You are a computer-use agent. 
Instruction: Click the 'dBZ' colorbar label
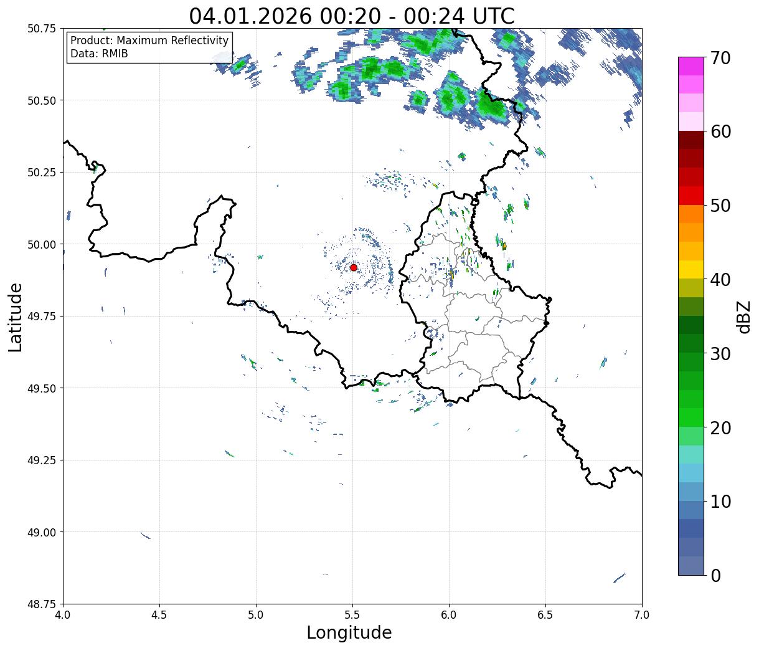pyautogui.click(x=743, y=316)
